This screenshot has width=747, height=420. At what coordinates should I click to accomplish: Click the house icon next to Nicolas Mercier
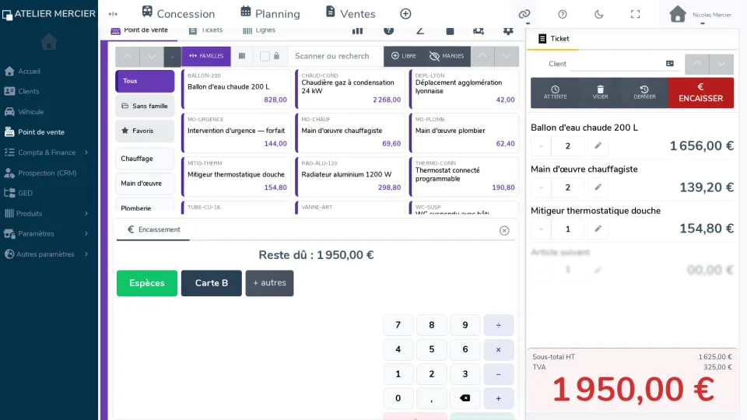click(678, 14)
